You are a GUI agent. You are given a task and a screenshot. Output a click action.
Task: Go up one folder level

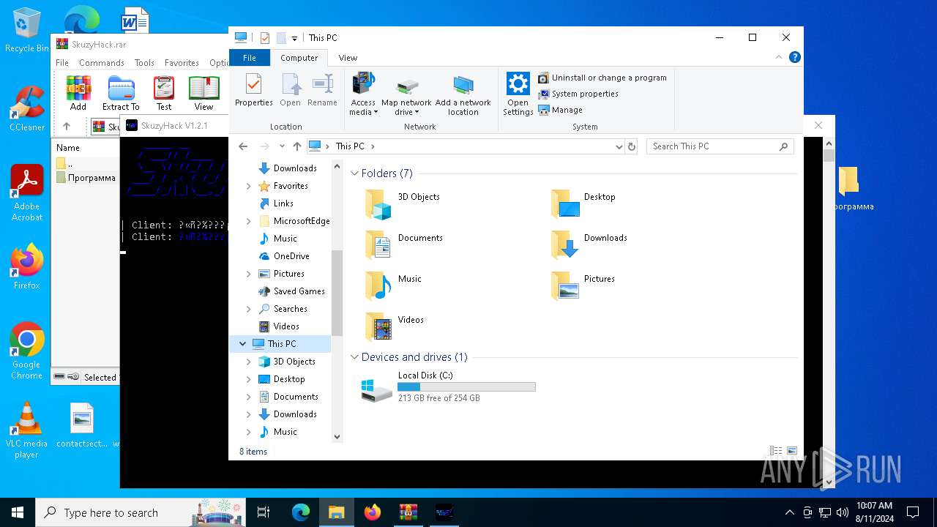coord(296,146)
